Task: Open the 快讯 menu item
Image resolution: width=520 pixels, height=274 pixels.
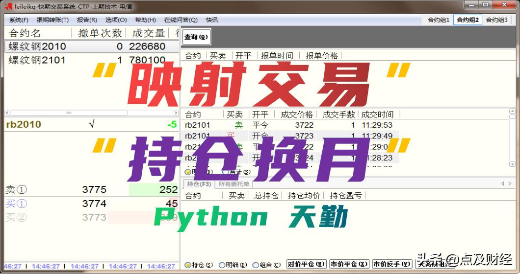Action: point(212,20)
